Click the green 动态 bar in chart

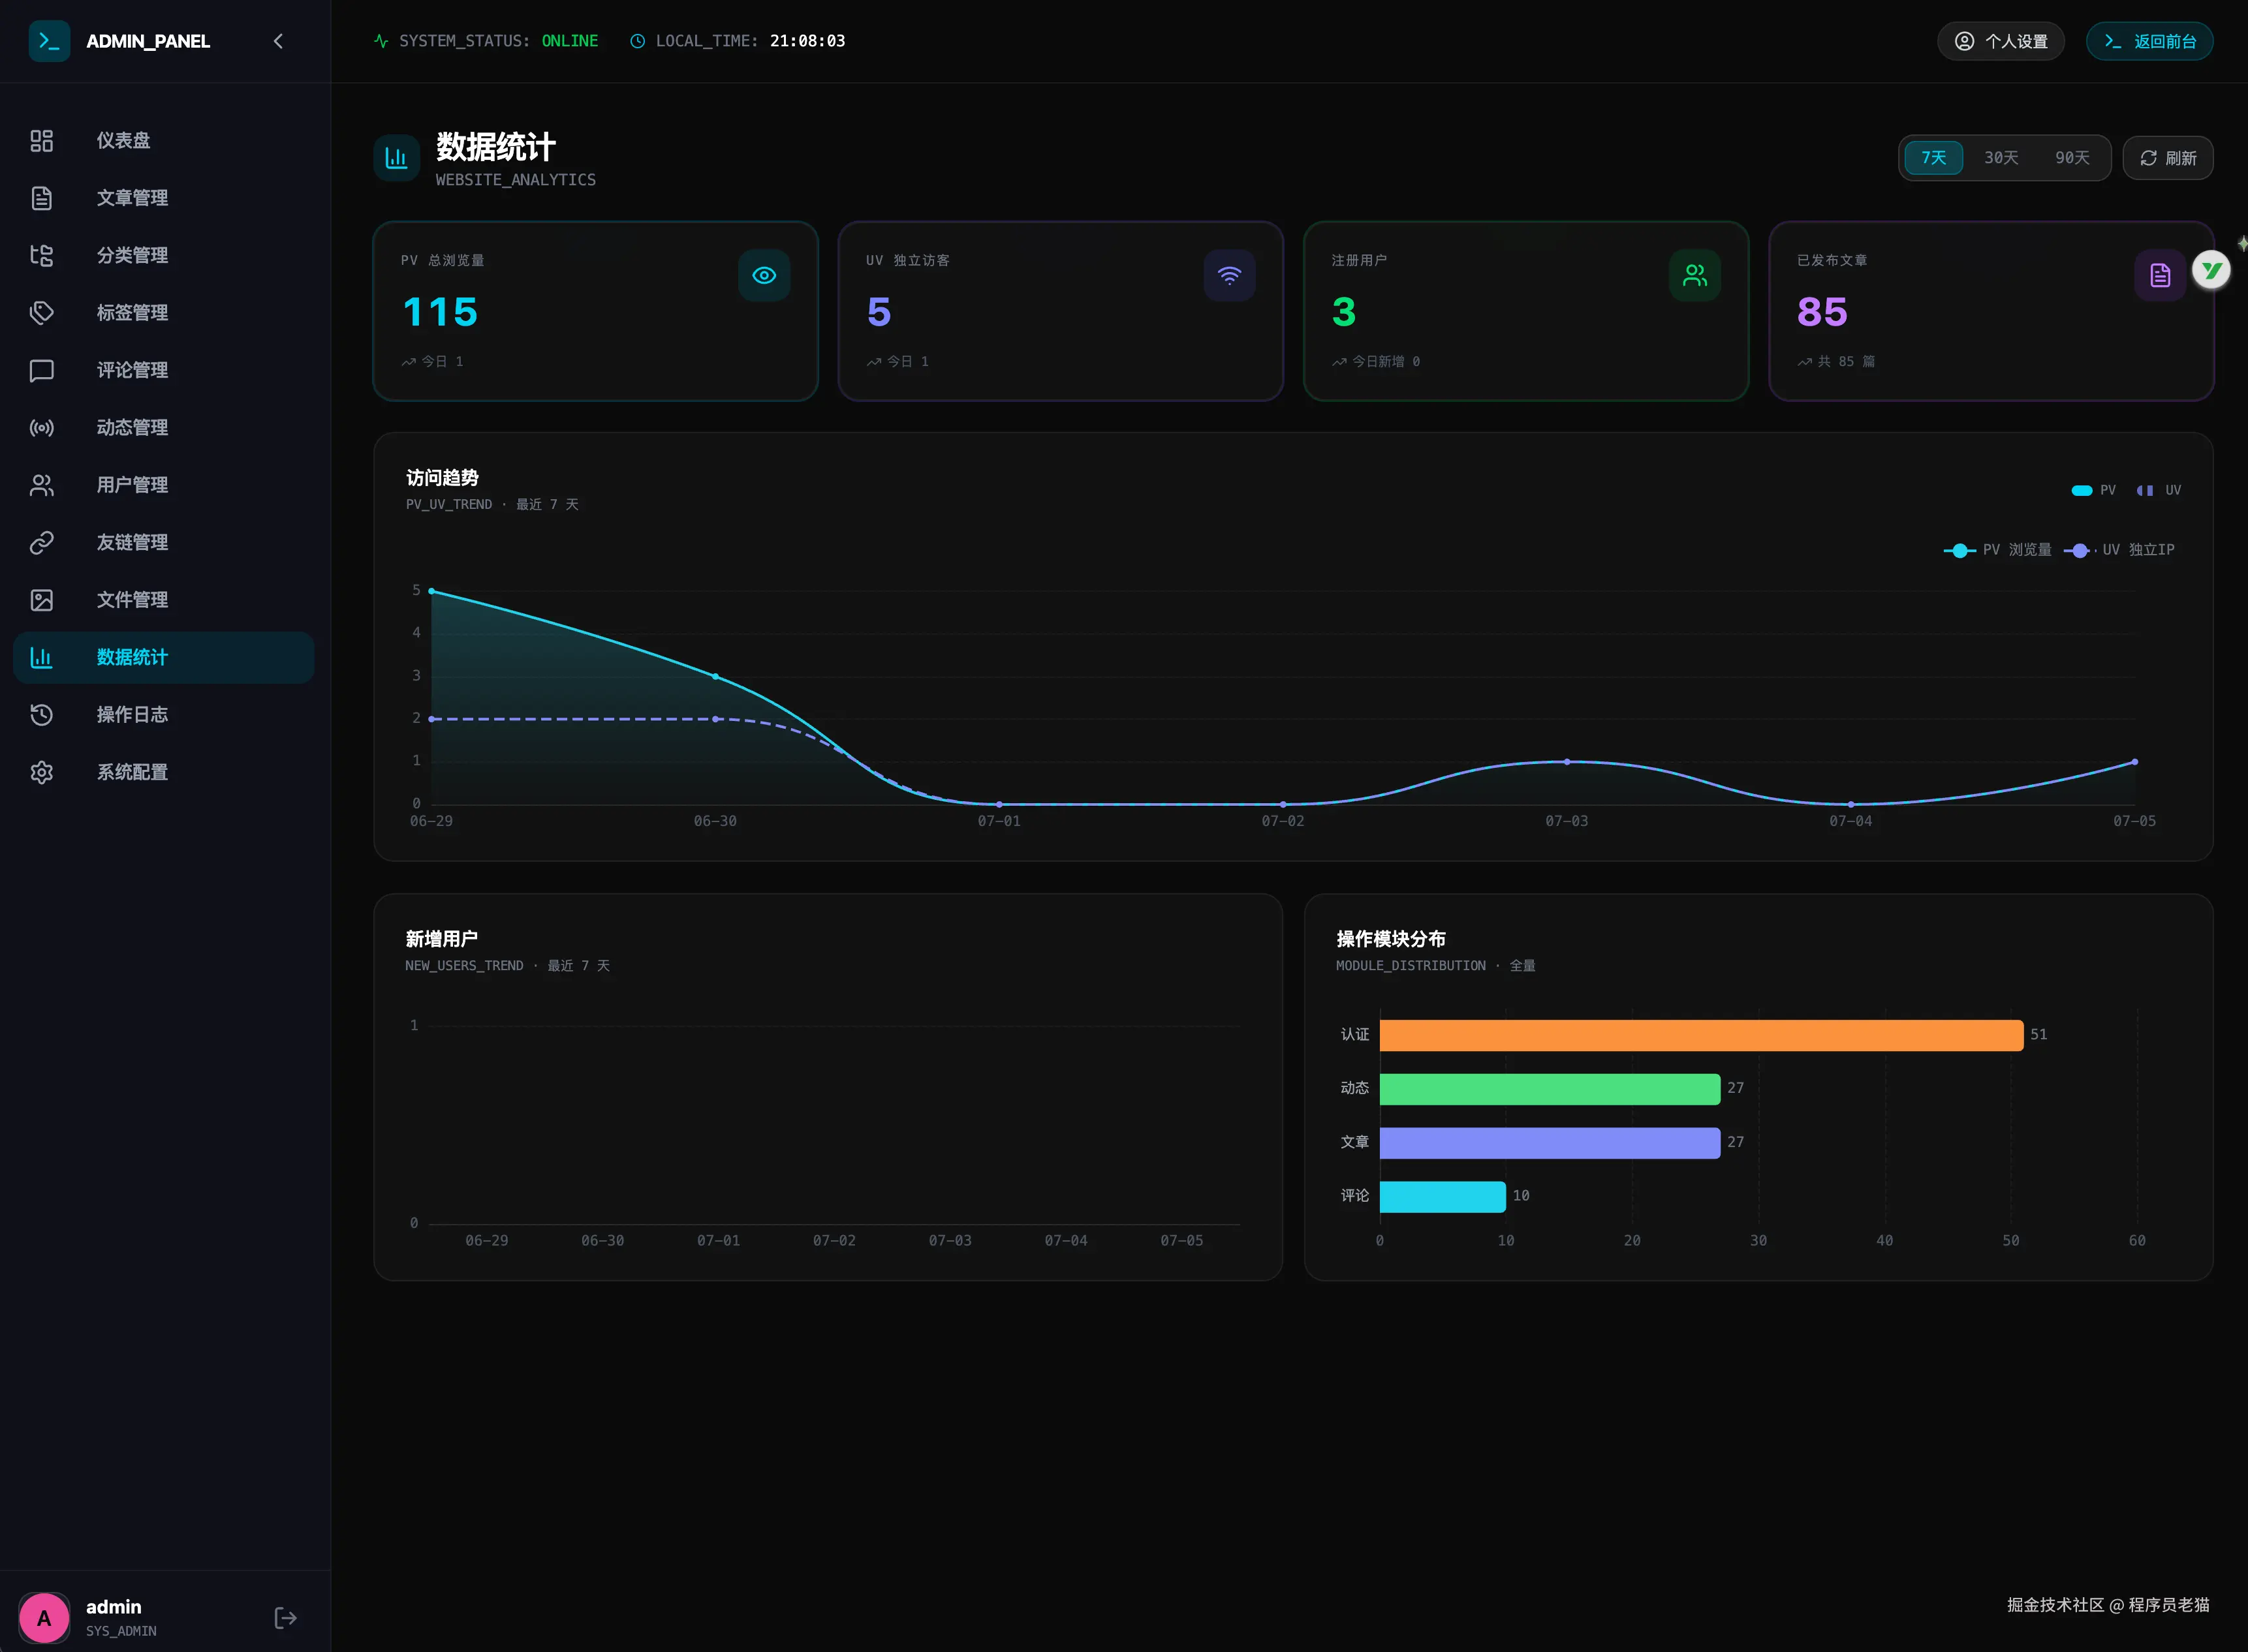point(1550,1089)
